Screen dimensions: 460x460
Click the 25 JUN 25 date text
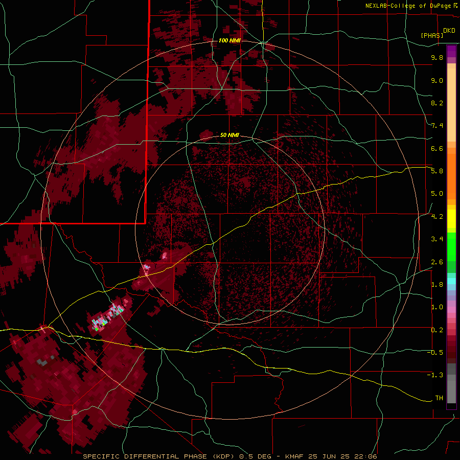coord(329,456)
